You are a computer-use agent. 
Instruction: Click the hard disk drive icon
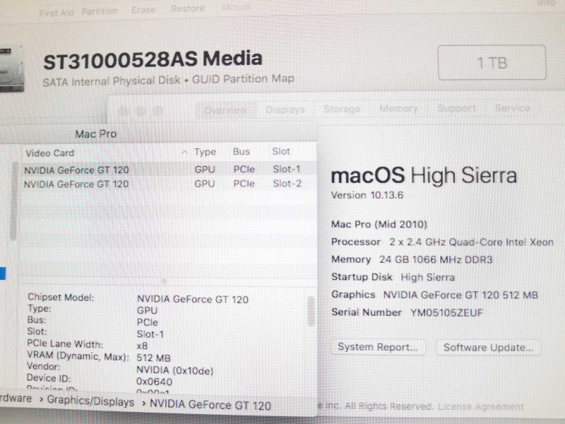pos(11,69)
